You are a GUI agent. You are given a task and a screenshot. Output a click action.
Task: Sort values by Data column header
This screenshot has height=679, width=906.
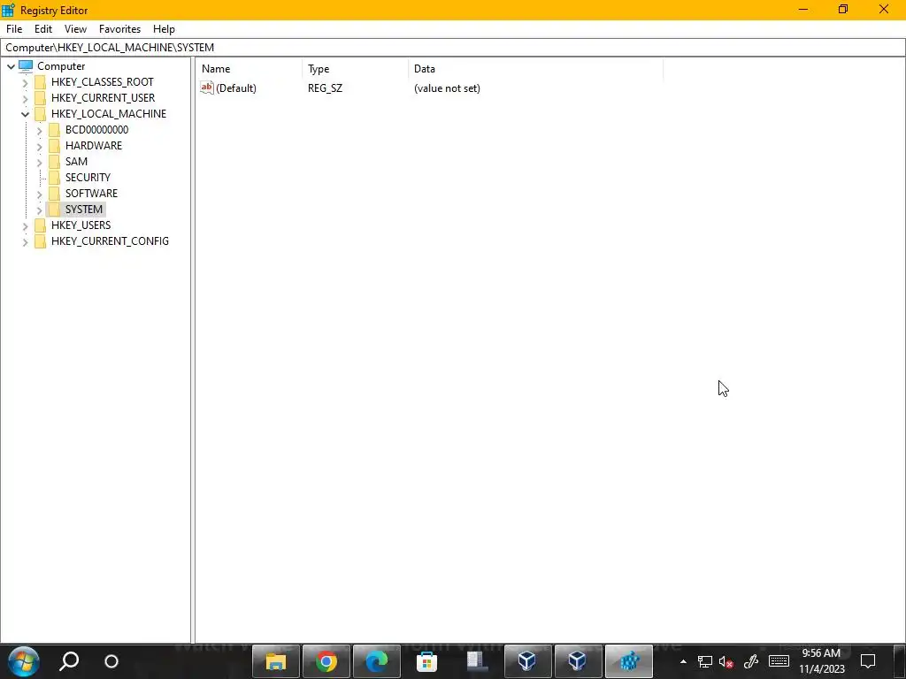(x=535, y=69)
